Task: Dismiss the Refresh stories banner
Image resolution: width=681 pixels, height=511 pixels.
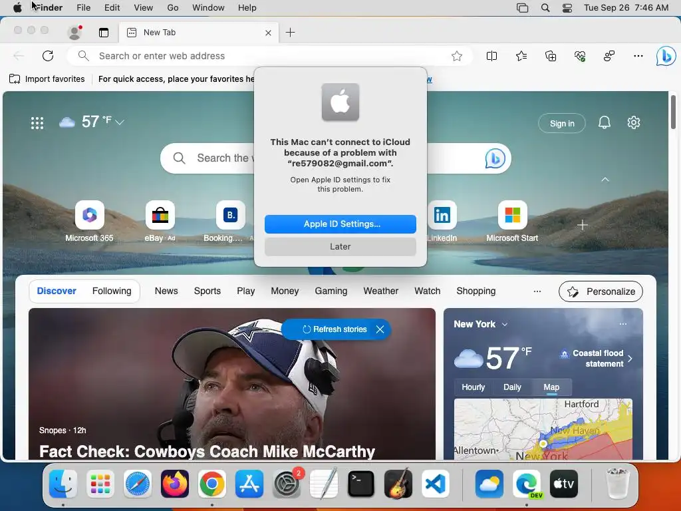Action: click(380, 329)
